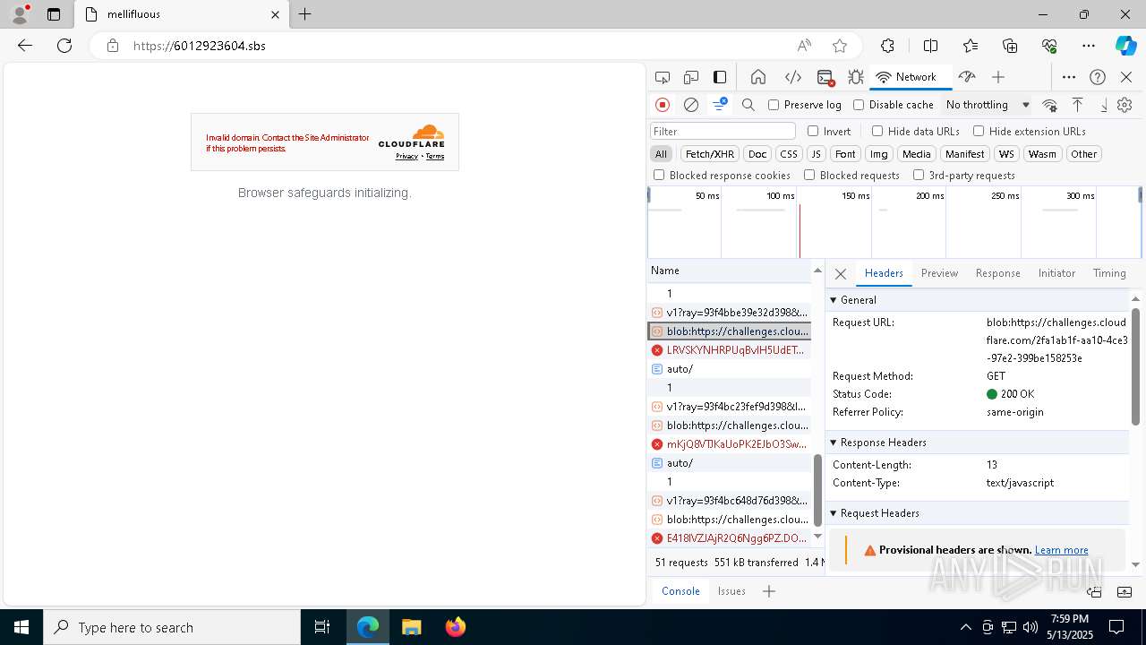View site information lock icon
Screen dimensions: 1146x645
point(112,46)
